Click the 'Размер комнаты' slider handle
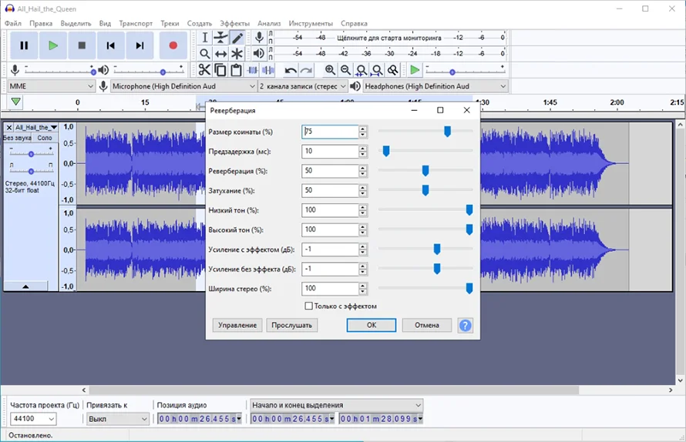Image resolution: width=686 pixels, height=442 pixels. tap(447, 132)
